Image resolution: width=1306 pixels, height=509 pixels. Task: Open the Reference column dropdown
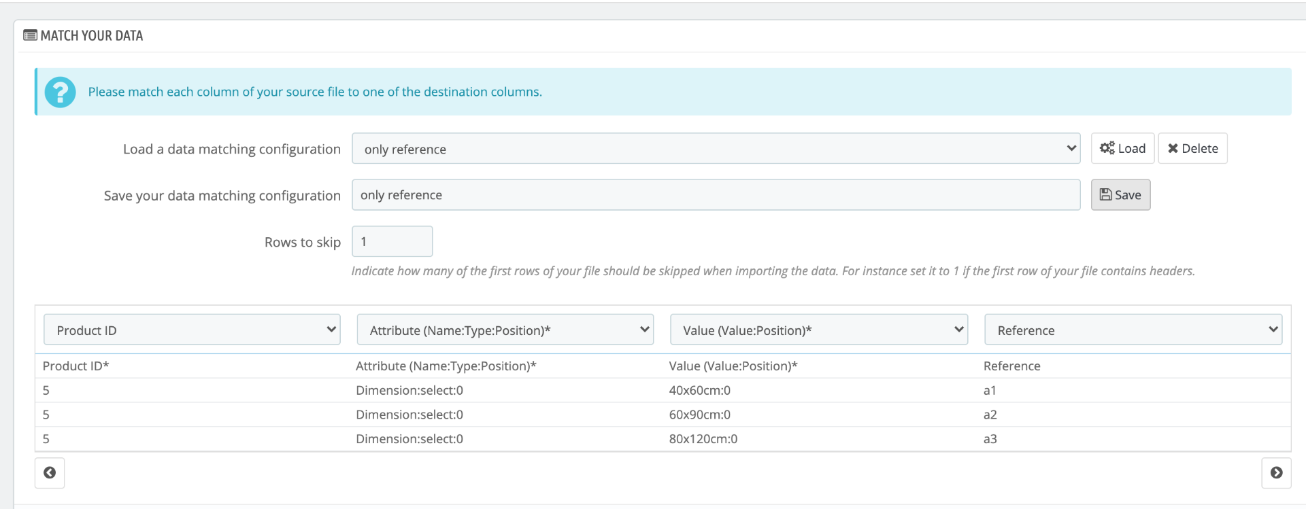[1133, 330]
